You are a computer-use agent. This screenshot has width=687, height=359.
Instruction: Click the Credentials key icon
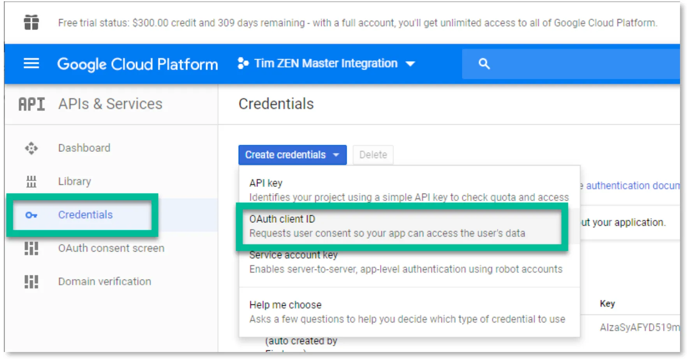tap(31, 215)
